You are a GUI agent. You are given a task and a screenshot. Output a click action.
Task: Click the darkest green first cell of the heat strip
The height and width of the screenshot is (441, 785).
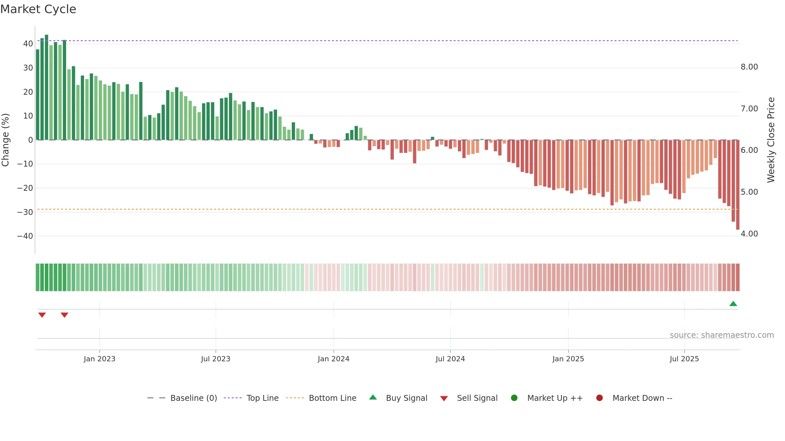click(38, 277)
